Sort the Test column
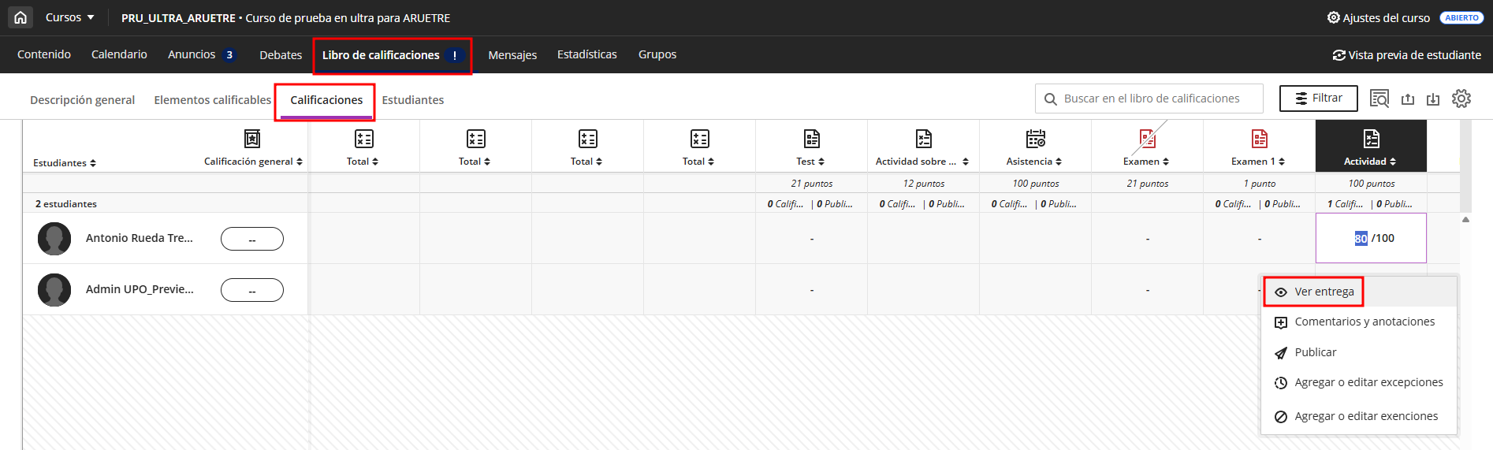1493x450 pixels. [x=821, y=162]
